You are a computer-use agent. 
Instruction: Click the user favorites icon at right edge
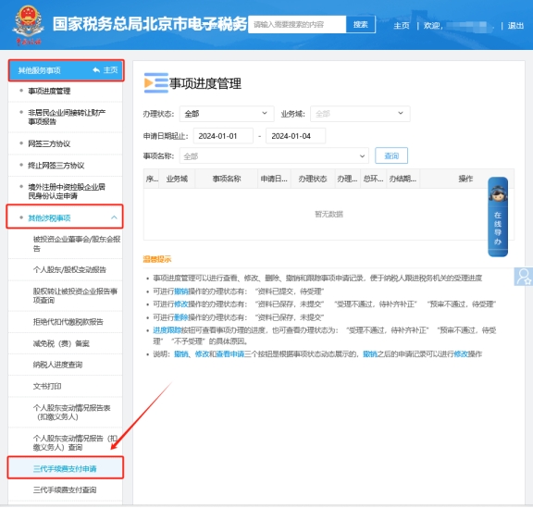[x=524, y=277]
